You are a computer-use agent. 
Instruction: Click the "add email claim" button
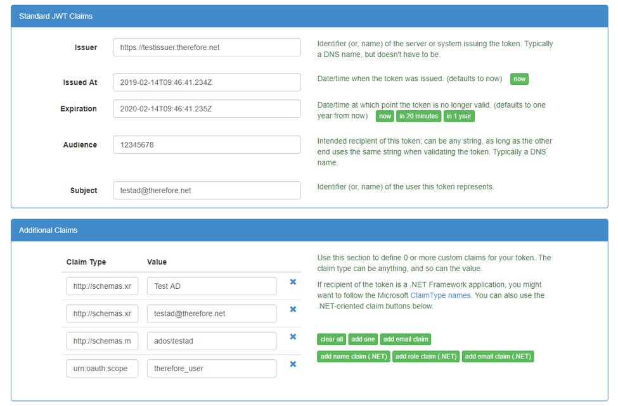click(x=405, y=339)
